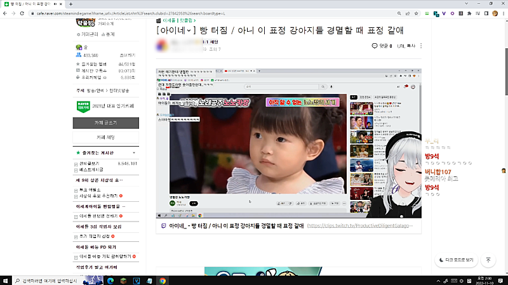
Task: Open the purple V extension
Action: point(444,13)
